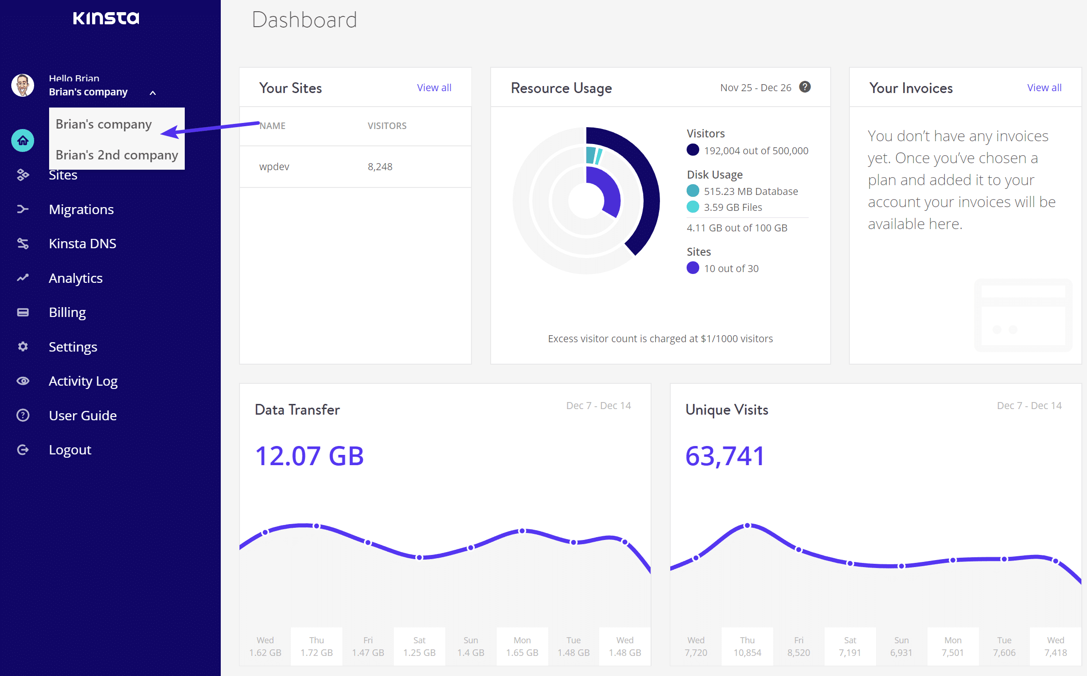The height and width of the screenshot is (676, 1087).
Task: Select Brian's company from dropdown
Action: (104, 124)
